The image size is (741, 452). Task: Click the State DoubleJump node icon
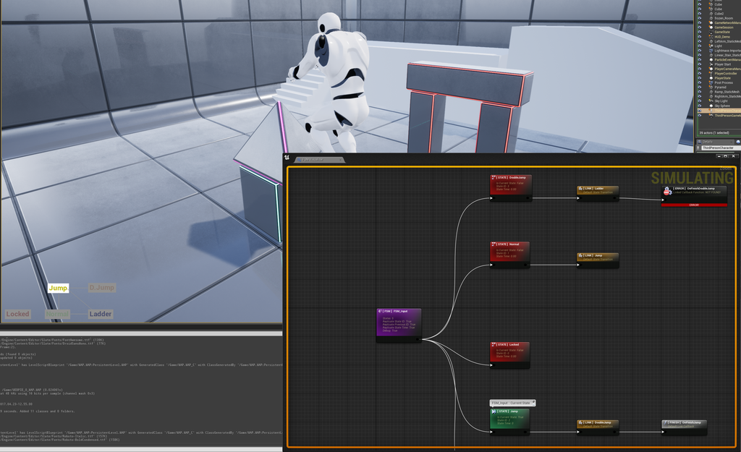tap(494, 177)
